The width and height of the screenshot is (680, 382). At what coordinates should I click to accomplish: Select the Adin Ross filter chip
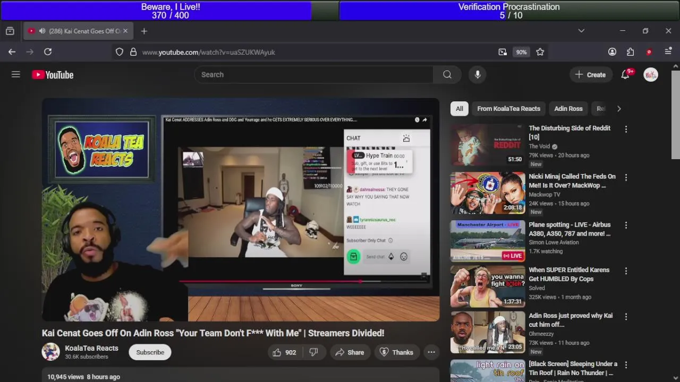[568, 109]
